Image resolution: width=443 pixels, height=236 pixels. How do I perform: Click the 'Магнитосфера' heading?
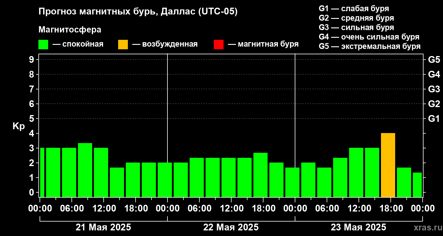(x=70, y=30)
